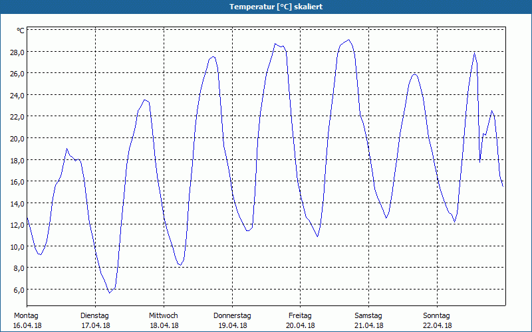Select the Montag day label
This screenshot has height=332, width=532.
click(x=27, y=315)
